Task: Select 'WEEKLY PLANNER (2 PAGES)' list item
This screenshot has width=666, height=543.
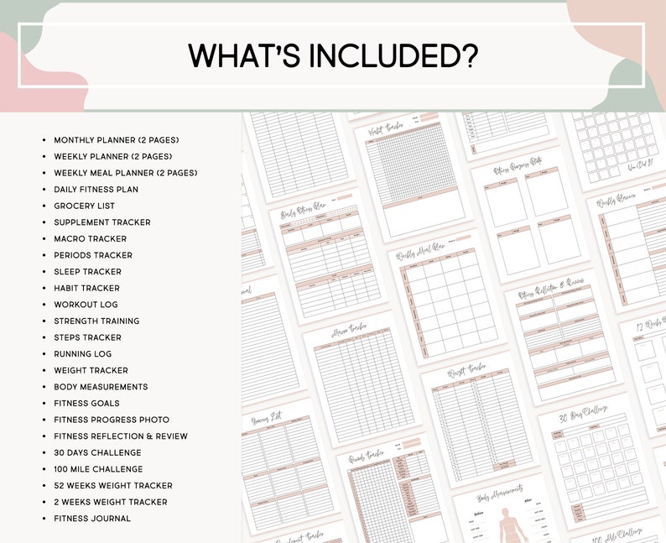Action: [113, 156]
